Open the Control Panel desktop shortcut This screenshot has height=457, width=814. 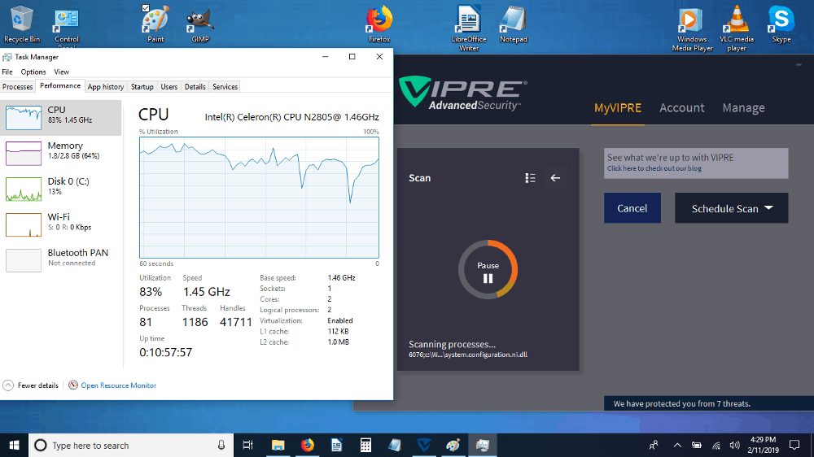pos(67,27)
